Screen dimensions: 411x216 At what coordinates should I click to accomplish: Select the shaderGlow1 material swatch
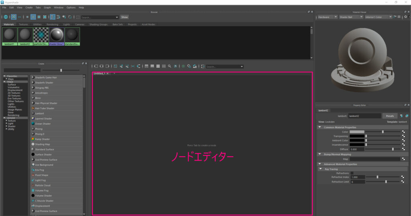57,37
